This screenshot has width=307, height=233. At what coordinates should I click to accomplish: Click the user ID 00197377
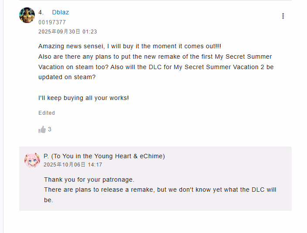52,22
